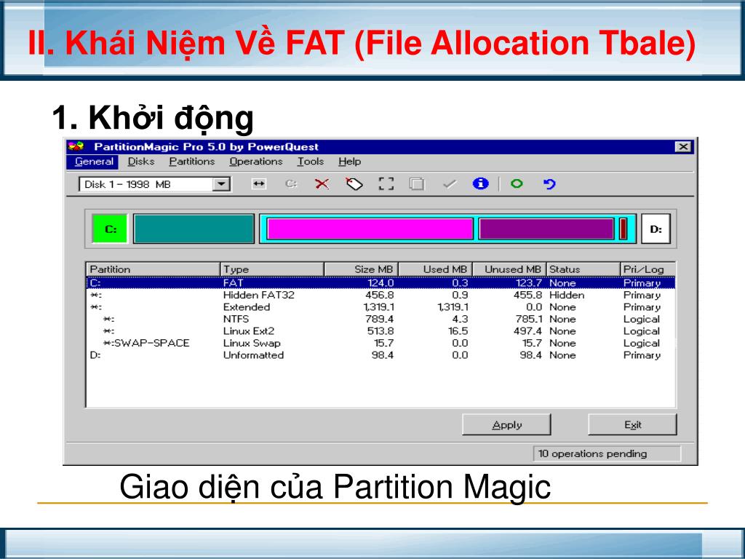The image size is (745, 559).
Task: Click the blue Info icon
Action: click(x=480, y=183)
